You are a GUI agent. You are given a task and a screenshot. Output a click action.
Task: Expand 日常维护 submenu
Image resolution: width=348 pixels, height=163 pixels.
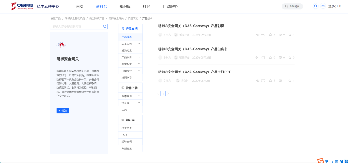click(139, 71)
